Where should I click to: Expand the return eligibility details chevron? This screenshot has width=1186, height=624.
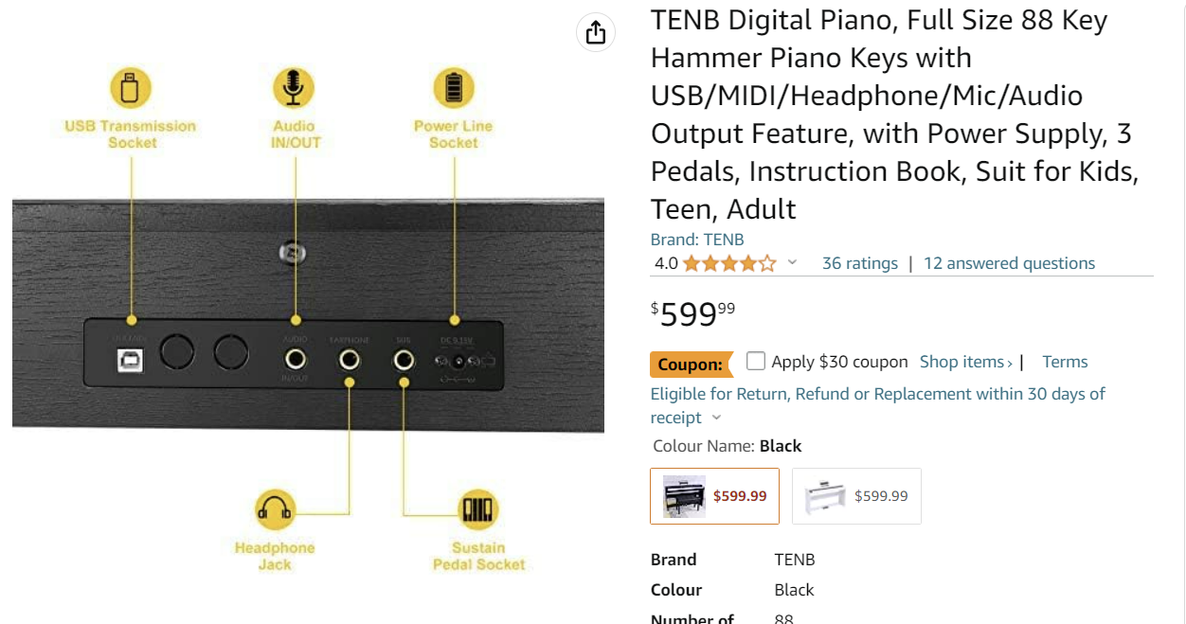pyautogui.click(x=716, y=419)
